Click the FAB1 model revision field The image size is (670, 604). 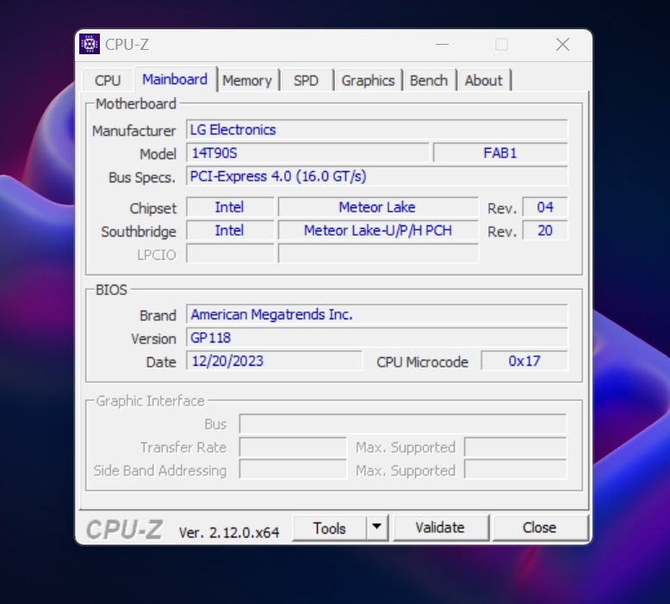(500, 153)
